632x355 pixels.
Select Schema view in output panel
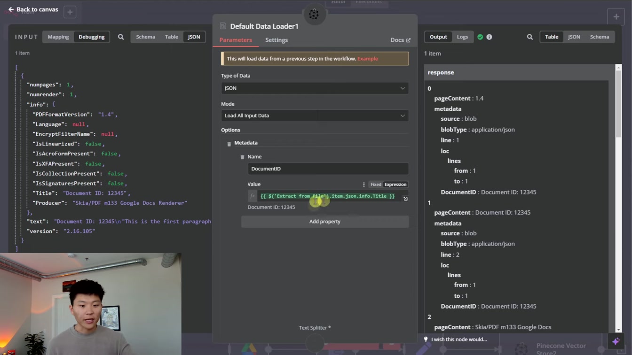(x=599, y=37)
